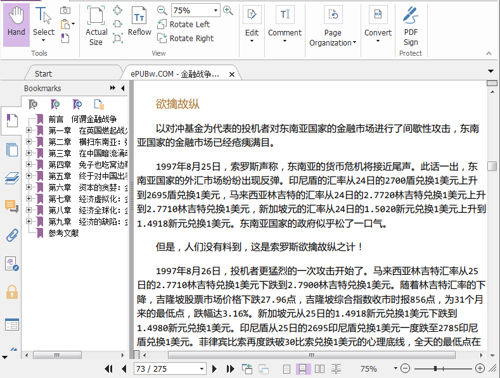Go to the first page
Screen dimensions: 500x378
tap(108, 369)
